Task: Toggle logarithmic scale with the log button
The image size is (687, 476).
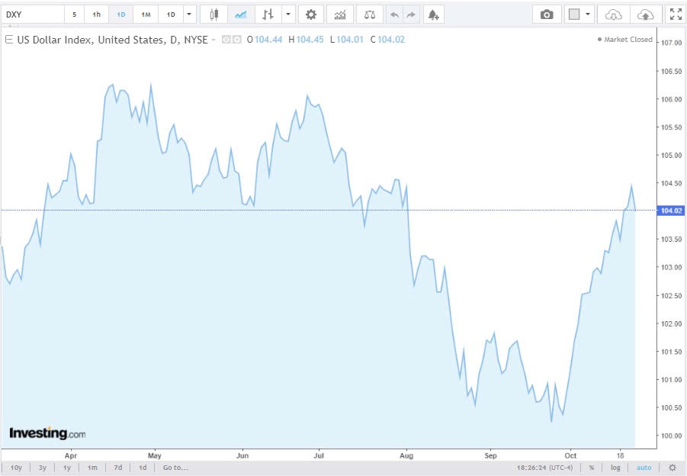Action: pyautogui.click(x=616, y=468)
